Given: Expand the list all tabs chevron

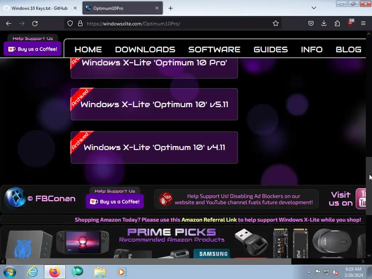Looking at the screenshot, I should 314,8.
